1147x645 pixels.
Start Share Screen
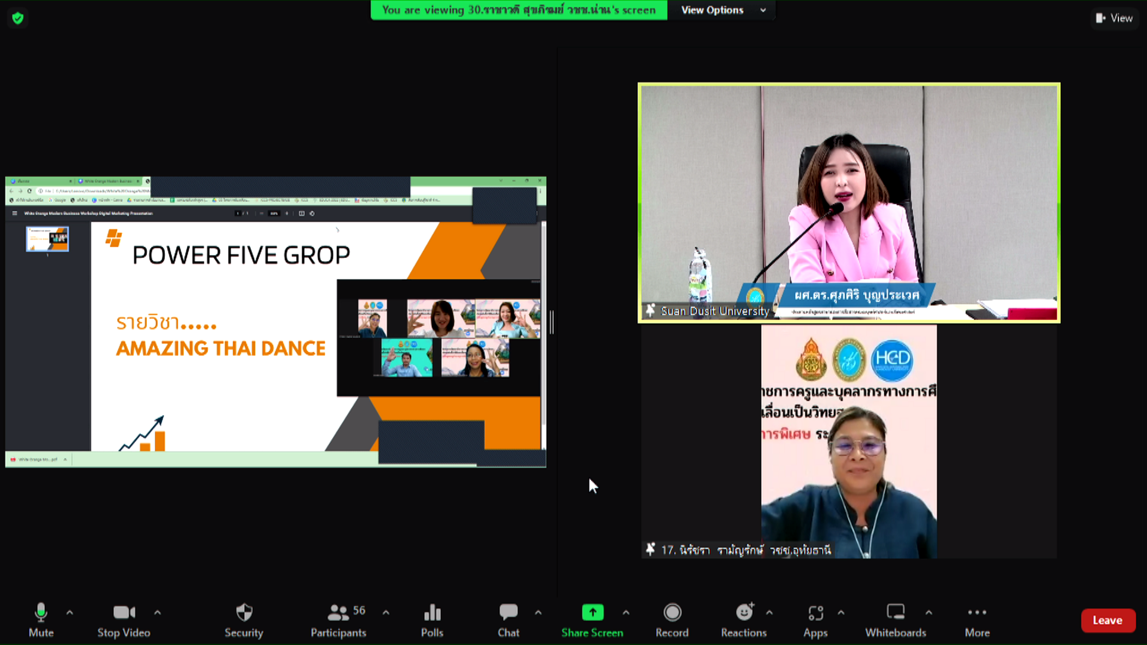coord(592,619)
